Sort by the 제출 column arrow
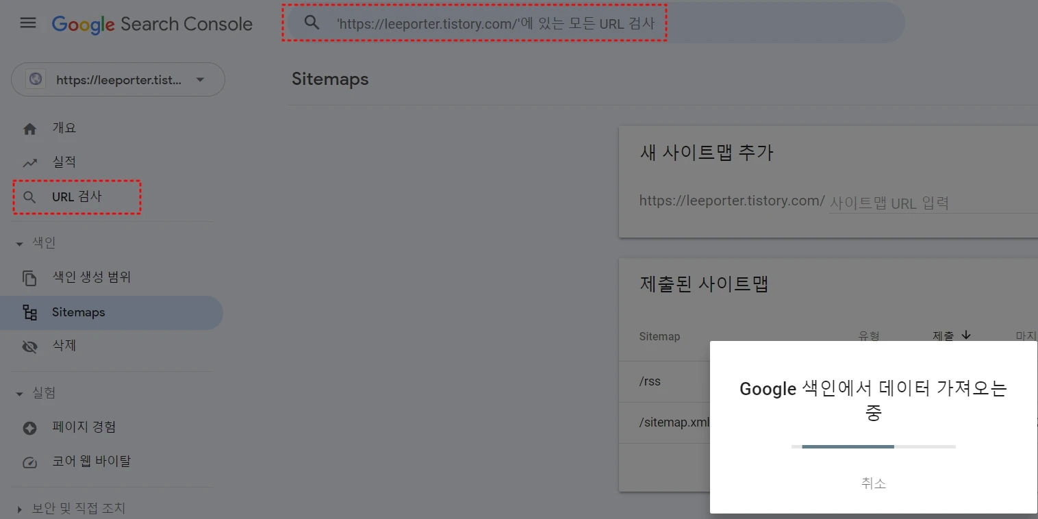Image resolution: width=1038 pixels, height=519 pixels. (x=966, y=335)
